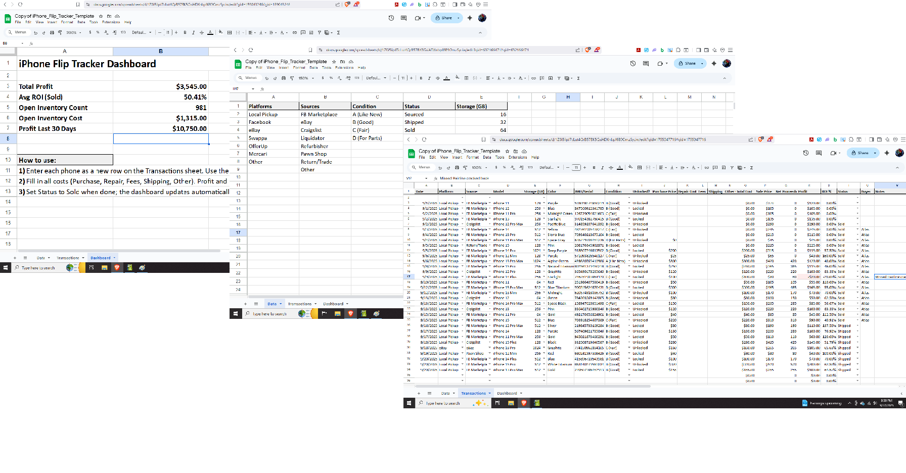Open the font dropdown in Transactions window

tap(550, 168)
